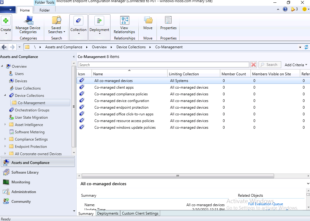Viewport: 310px width, 221px height.
Task: Sort by Name column header
Action: point(130,74)
